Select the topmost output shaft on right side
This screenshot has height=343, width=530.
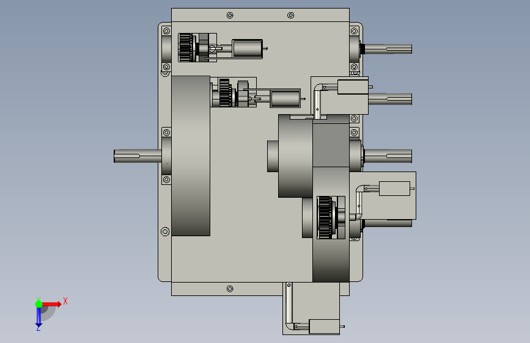pyautogui.click(x=388, y=49)
